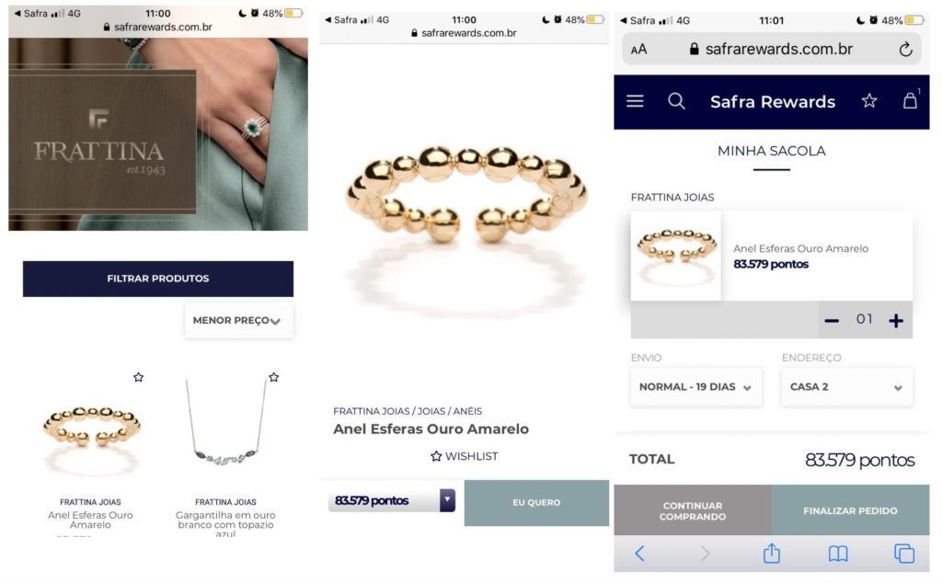Image resolution: width=942 pixels, height=583 pixels.
Task: Click the ANÉIS breadcrumb link
Action: (x=467, y=411)
